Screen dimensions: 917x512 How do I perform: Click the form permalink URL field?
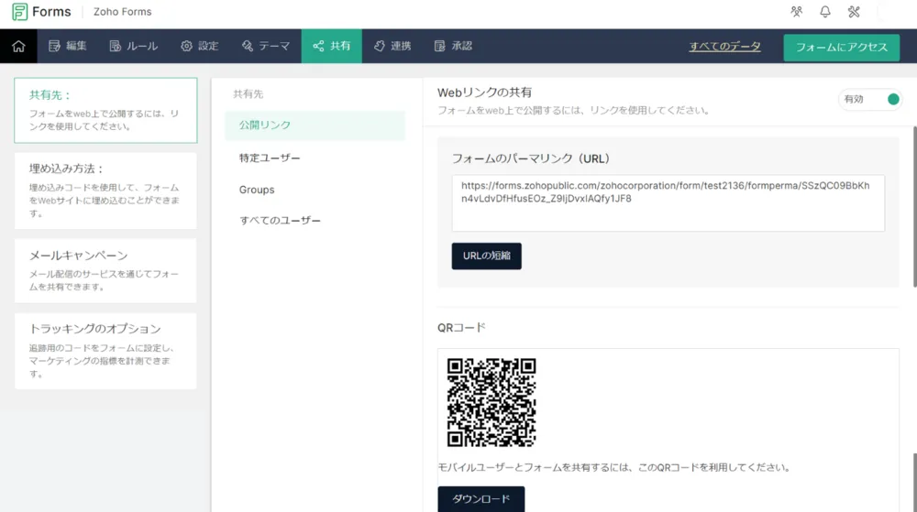coord(668,203)
